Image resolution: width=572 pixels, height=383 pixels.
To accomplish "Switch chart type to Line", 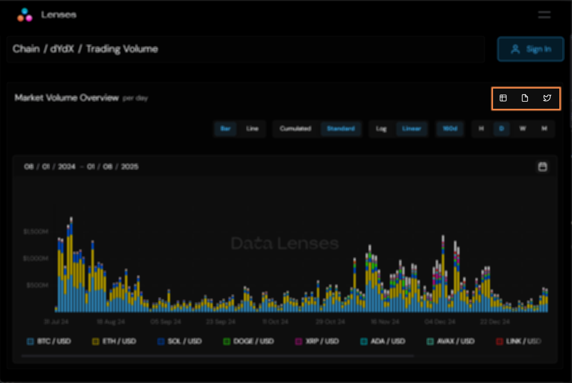I will point(252,129).
